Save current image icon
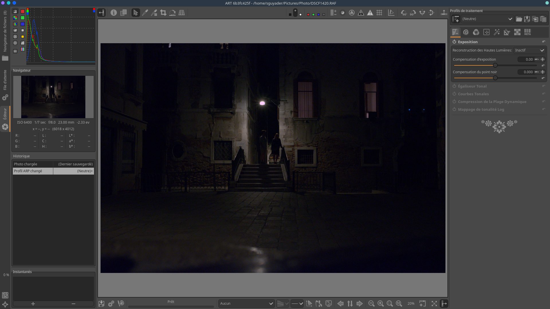 (101, 304)
